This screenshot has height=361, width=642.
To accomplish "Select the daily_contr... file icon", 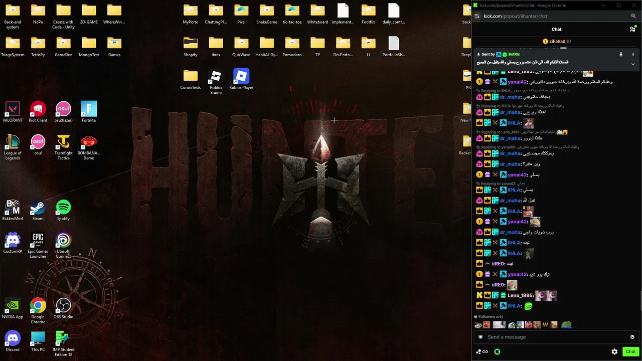I will [x=394, y=14].
